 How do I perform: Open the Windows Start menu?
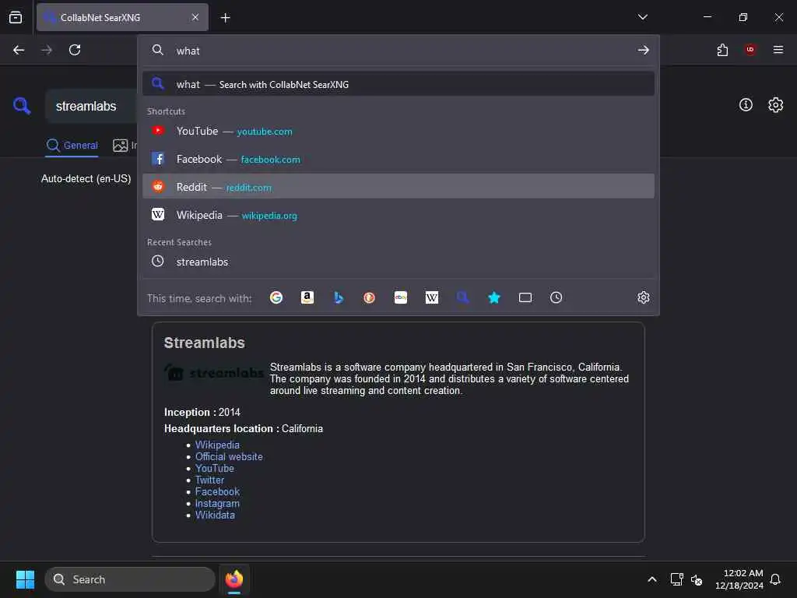pos(25,579)
